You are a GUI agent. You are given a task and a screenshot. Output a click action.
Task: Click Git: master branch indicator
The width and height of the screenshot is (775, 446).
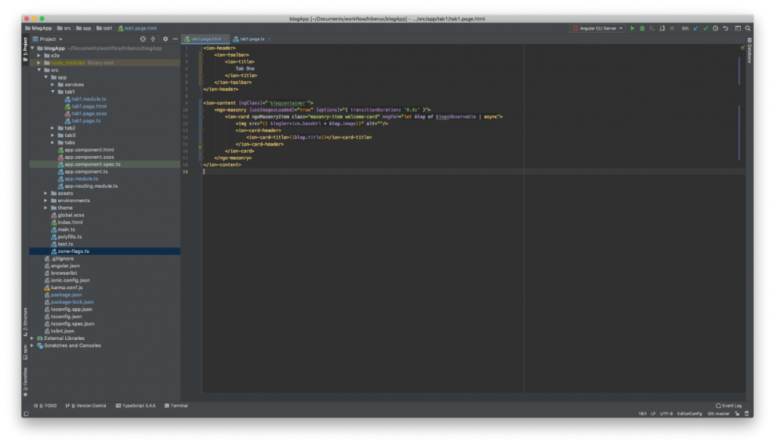pyautogui.click(x=717, y=414)
